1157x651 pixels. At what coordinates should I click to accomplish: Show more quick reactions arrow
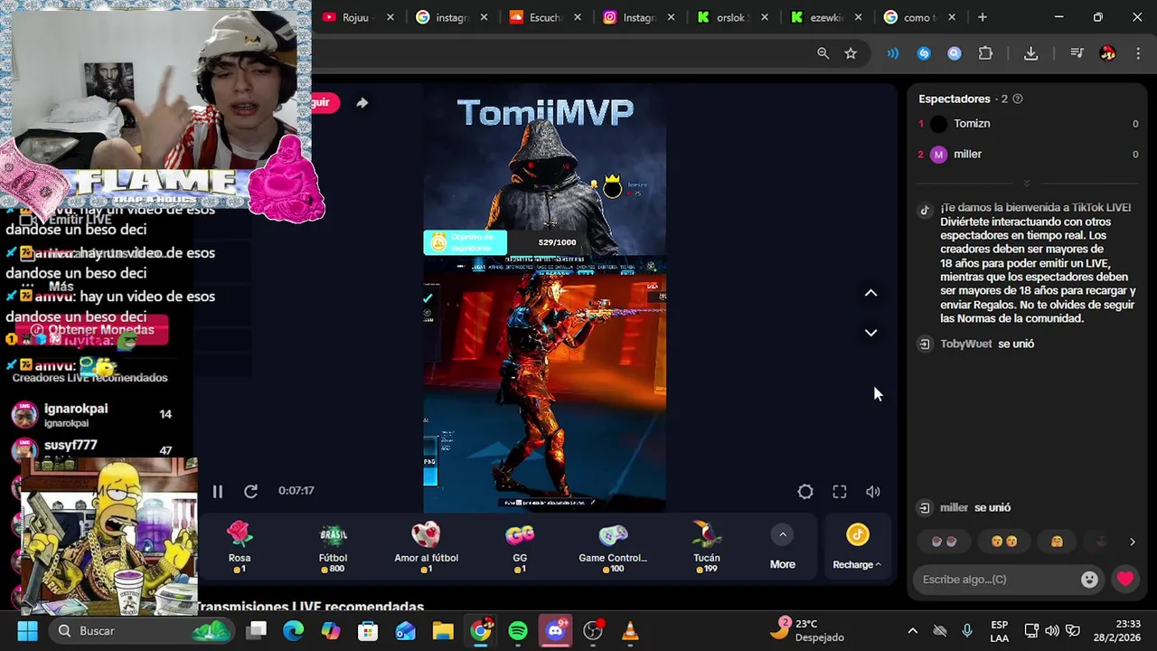(x=1132, y=542)
